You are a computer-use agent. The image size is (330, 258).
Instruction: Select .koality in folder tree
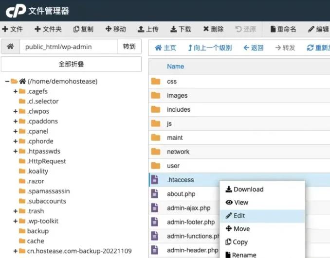[37, 171]
